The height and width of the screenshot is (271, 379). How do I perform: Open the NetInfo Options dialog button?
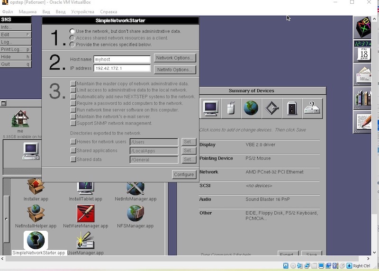tap(174, 70)
